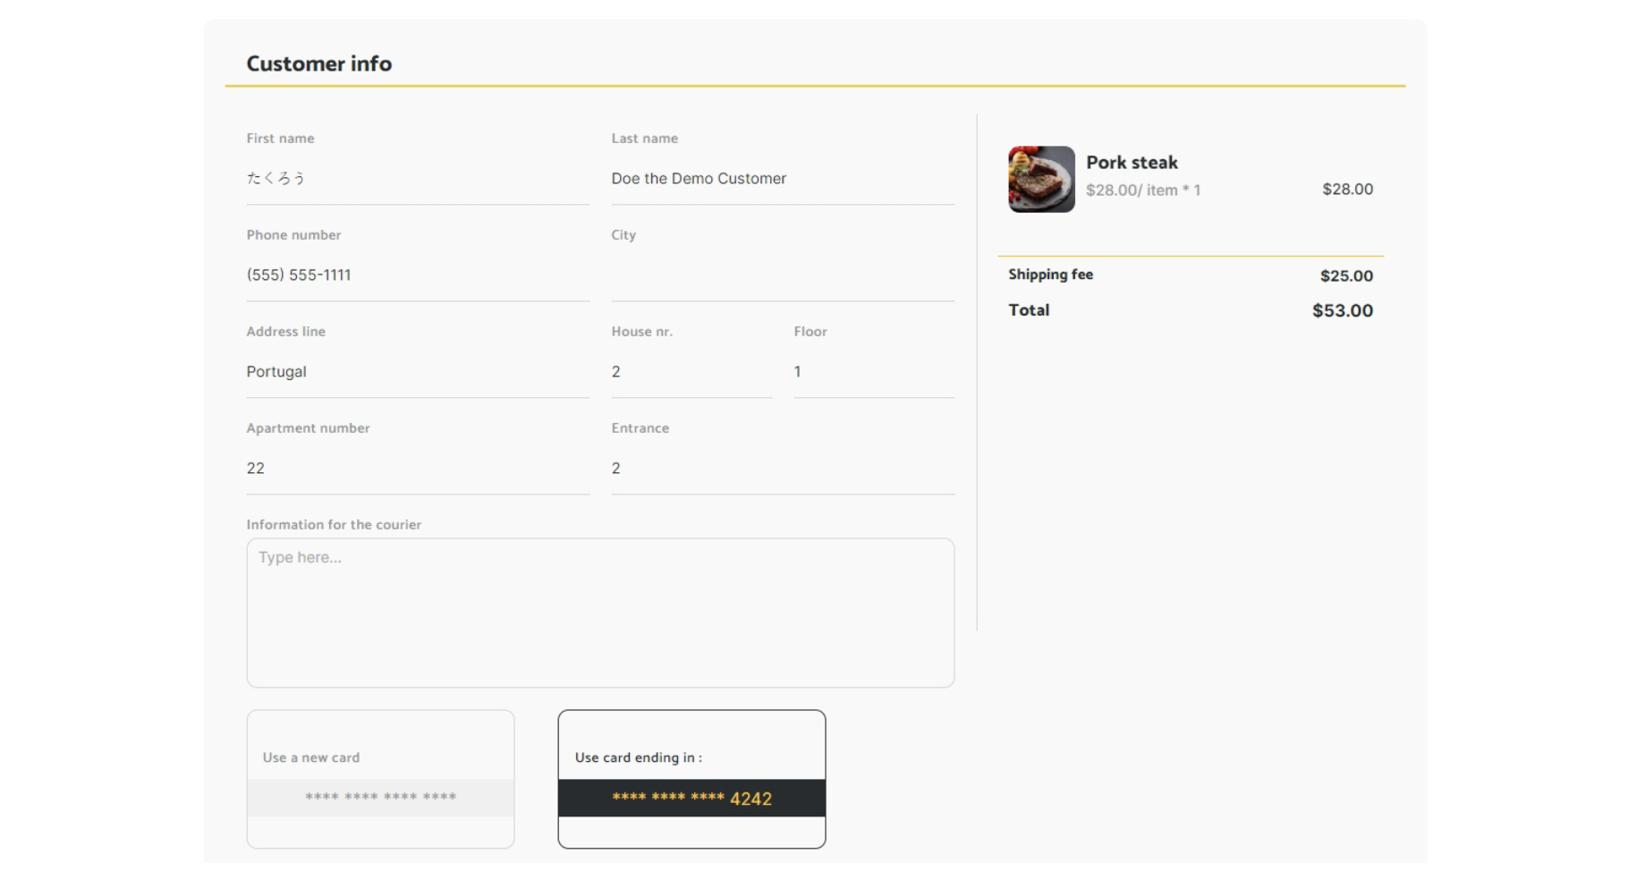Click the Customer info heading
The width and height of the screenshot is (1637, 871).
point(319,63)
